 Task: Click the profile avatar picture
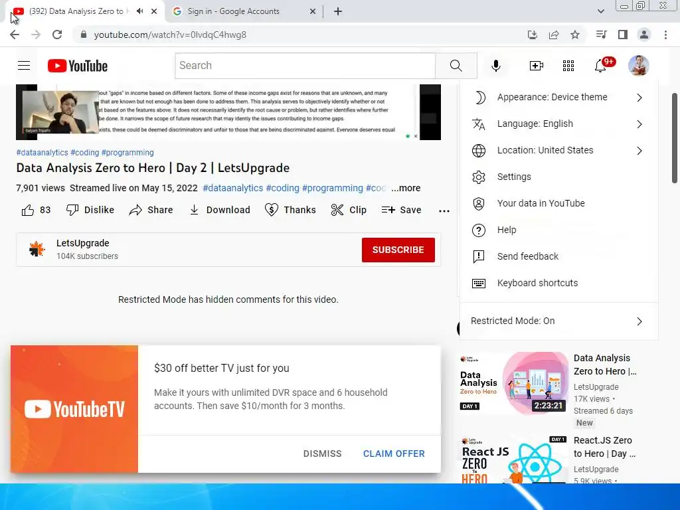(x=639, y=66)
